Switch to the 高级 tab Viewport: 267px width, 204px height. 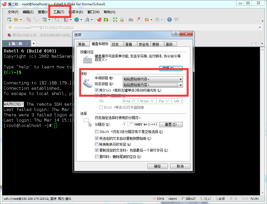click(170, 44)
